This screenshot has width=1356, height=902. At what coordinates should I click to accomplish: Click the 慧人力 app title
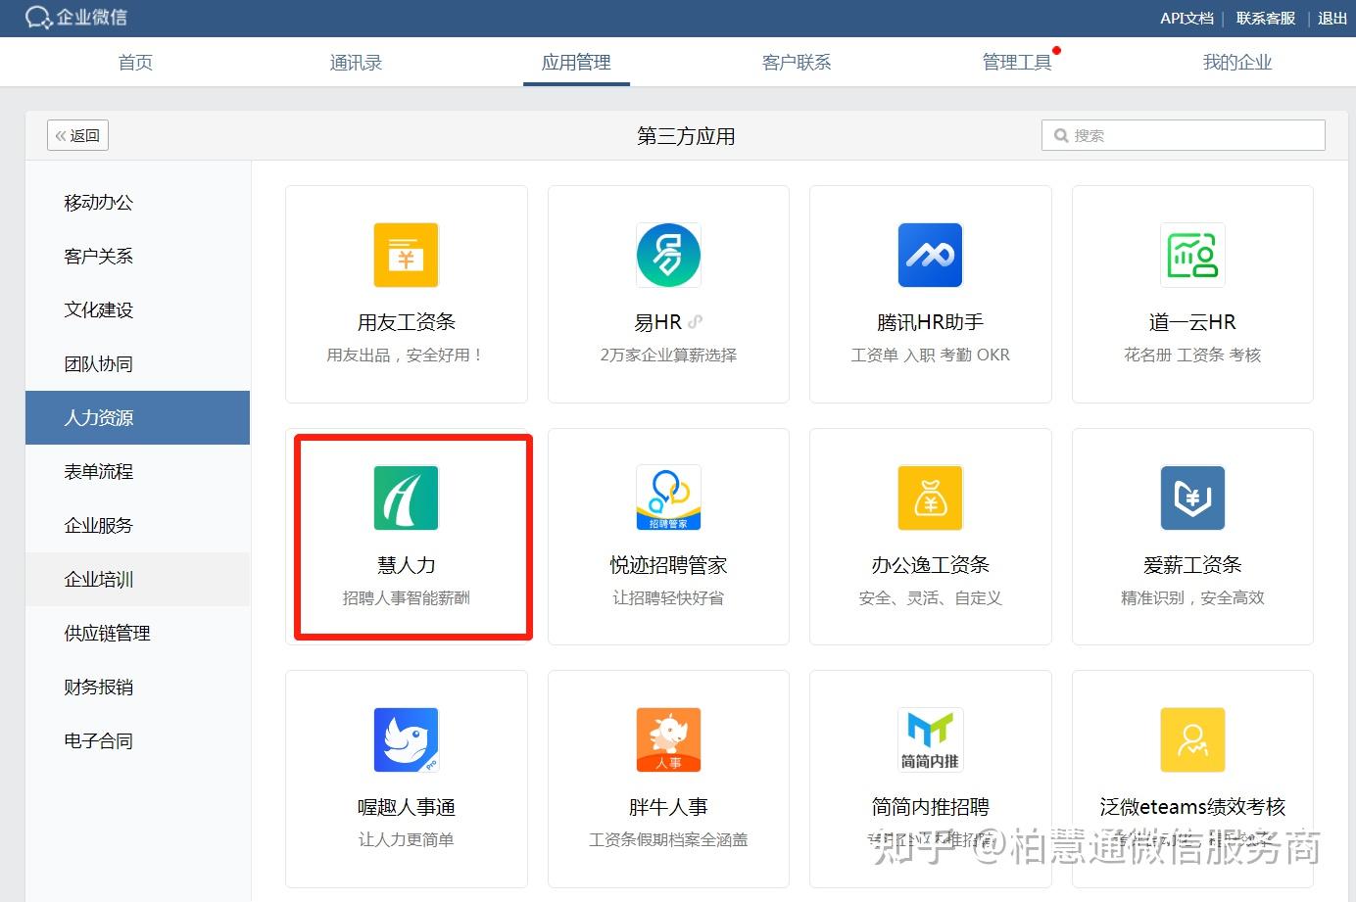pos(406,565)
